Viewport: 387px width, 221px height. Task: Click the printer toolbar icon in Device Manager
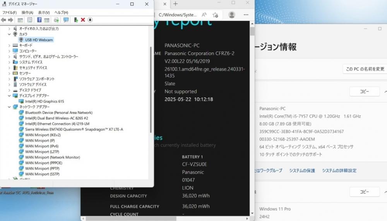[x=56, y=20]
